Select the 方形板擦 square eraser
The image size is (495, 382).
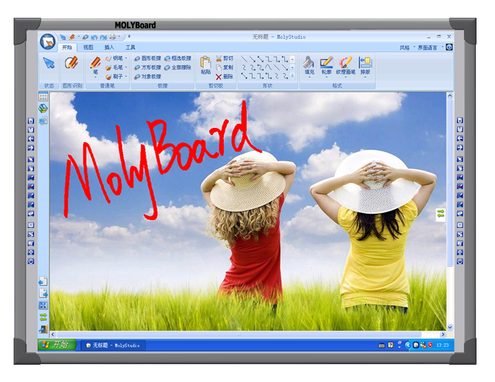pos(148,67)
